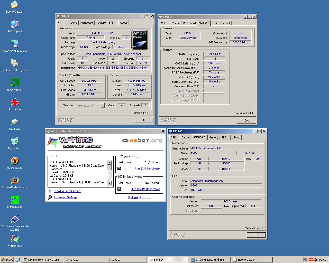Click AMD Phenom processor logo
This screenshot has width=329, height=263.
click(140, 40)
